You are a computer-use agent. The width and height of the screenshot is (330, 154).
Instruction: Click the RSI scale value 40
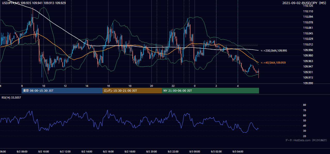click(x=304, y=126)
